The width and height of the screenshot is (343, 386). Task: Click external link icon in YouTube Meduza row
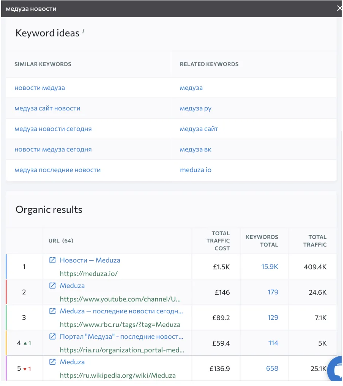(52, 286)
